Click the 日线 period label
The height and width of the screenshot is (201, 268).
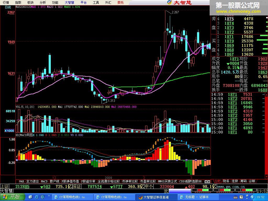[8, 7]
